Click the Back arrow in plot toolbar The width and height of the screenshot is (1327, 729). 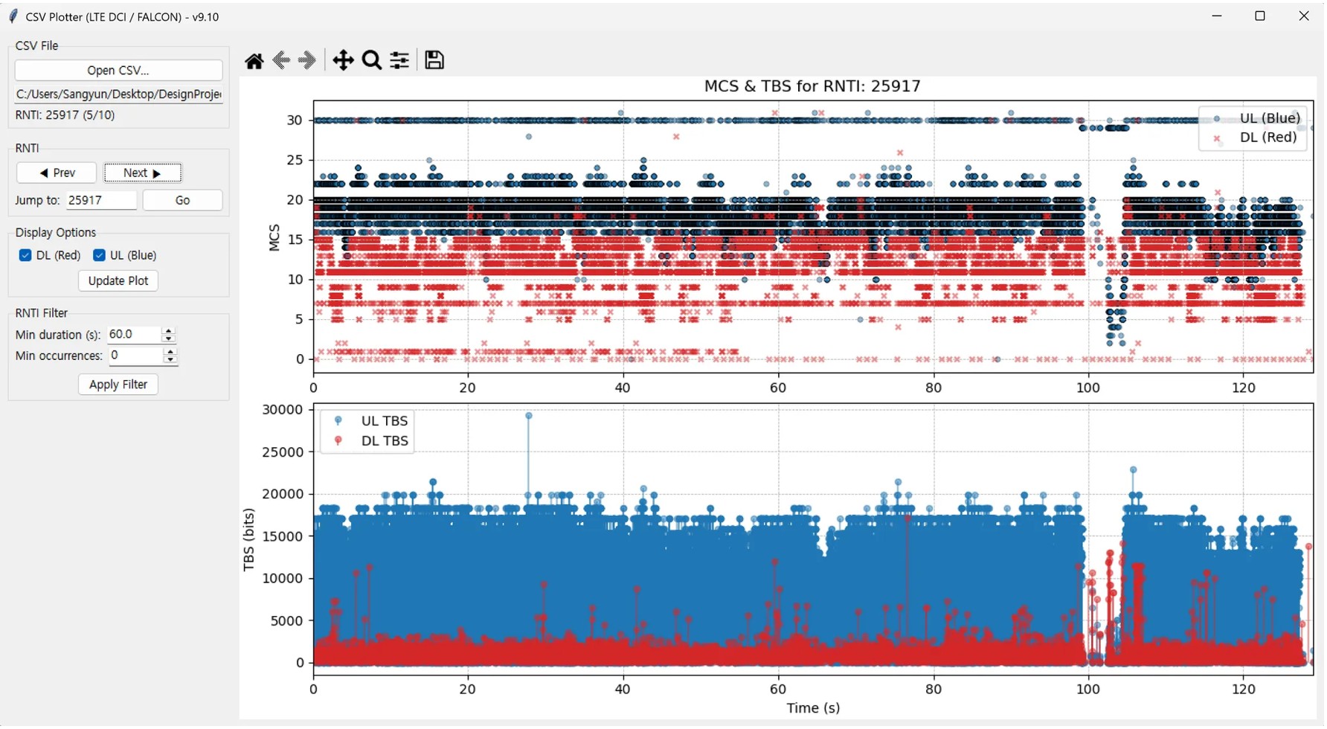pyautogui.click(x=281, y=60)
